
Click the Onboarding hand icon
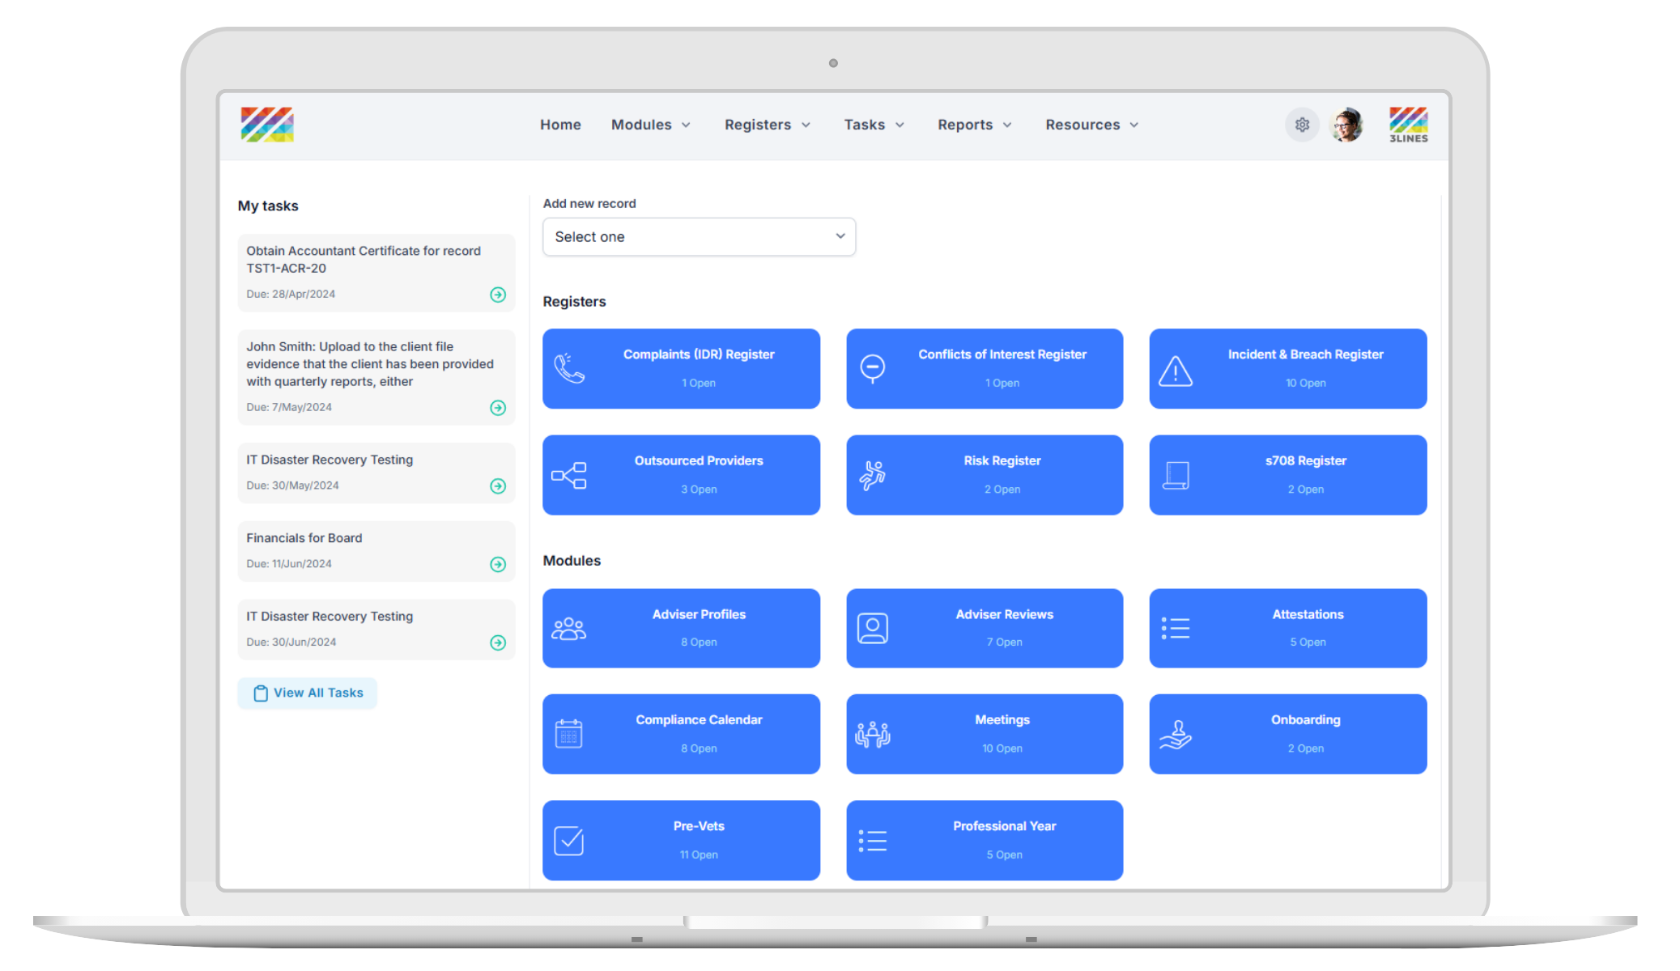1175,734
